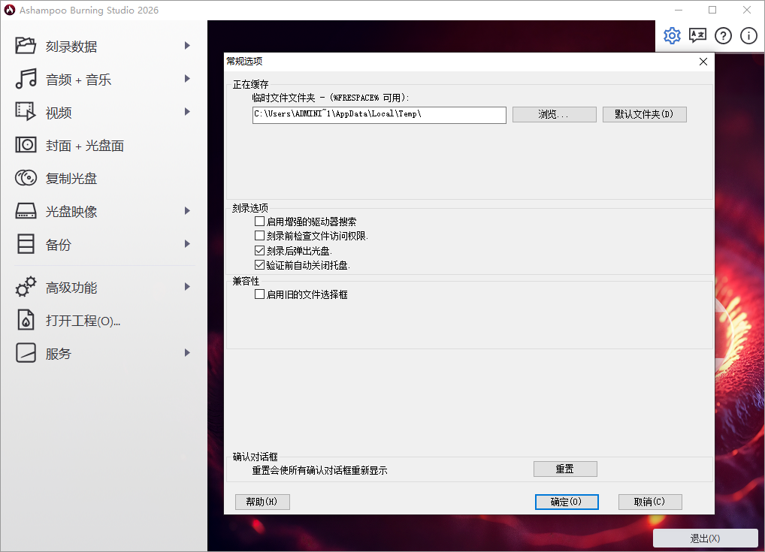The height and width of the screenshot is (552, 765).
Task: Select the 刻录数据 (Burn Data) sidebar icon
Action: pyautogui.click(x=26, y=46)
